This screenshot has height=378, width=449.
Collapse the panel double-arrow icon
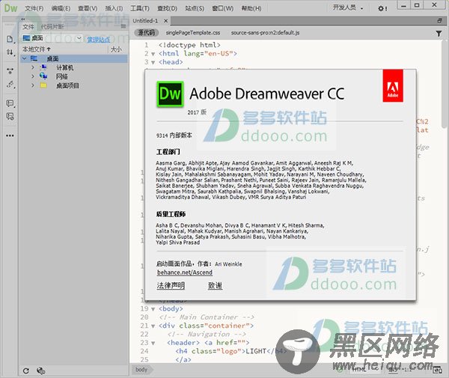coord(23,19)
